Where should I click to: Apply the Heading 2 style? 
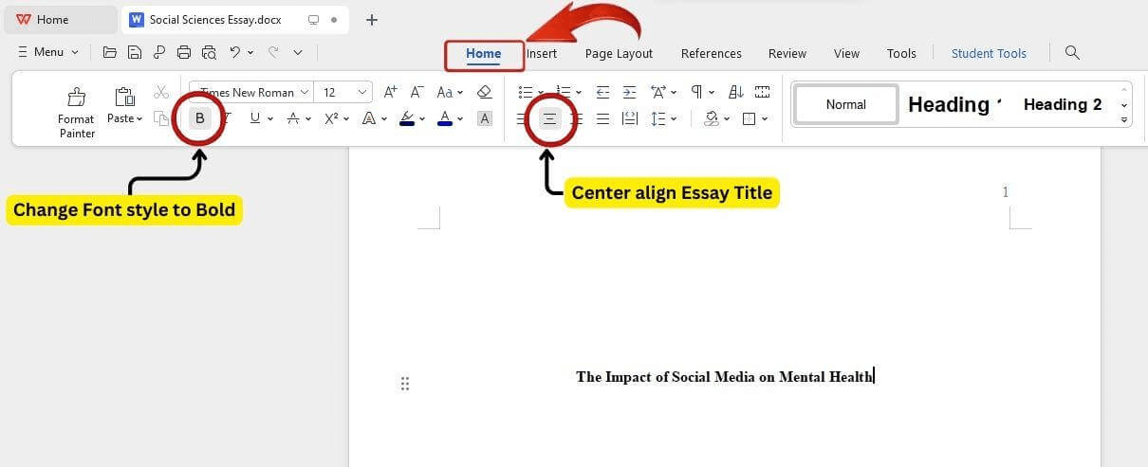1062,104
